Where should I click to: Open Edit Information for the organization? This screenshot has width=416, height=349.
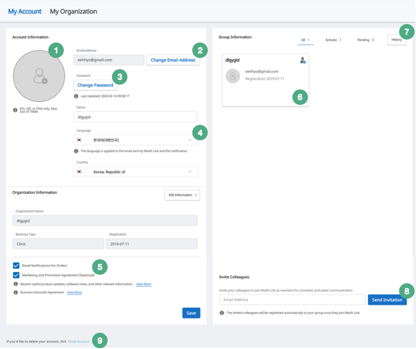point(182,195)
